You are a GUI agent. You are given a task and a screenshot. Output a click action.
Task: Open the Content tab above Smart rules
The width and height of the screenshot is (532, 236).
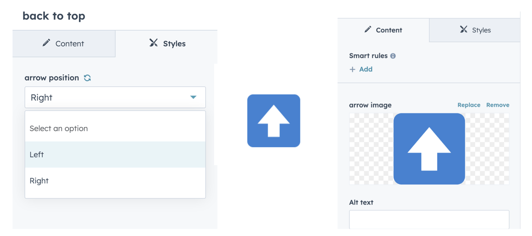pos(383,30)
